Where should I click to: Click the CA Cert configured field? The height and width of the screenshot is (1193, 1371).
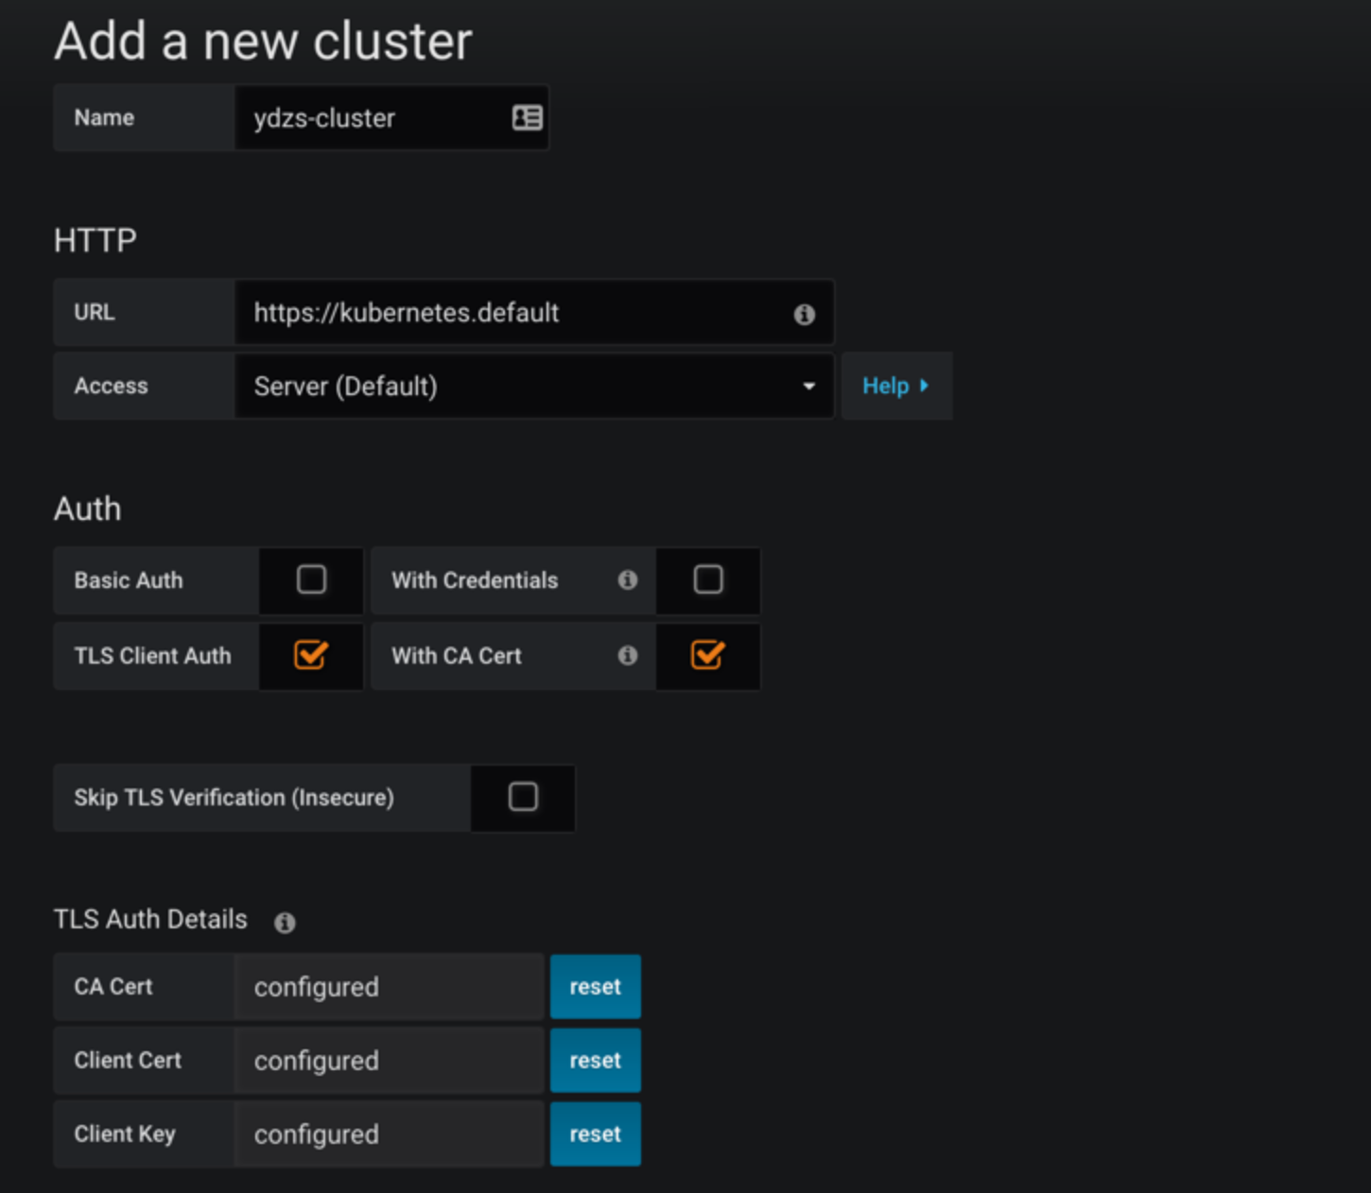(x=389, y=986)
